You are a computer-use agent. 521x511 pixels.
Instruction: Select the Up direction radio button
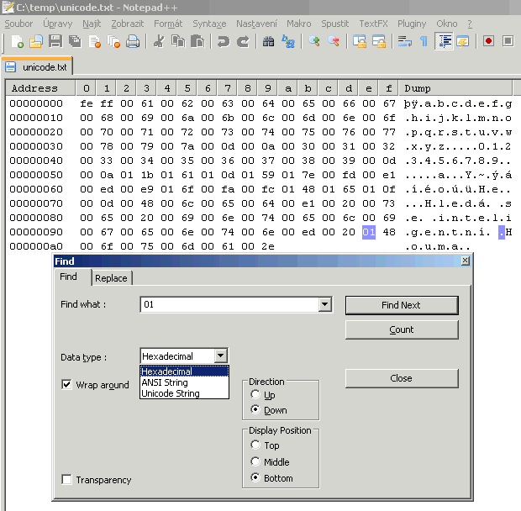256,395
